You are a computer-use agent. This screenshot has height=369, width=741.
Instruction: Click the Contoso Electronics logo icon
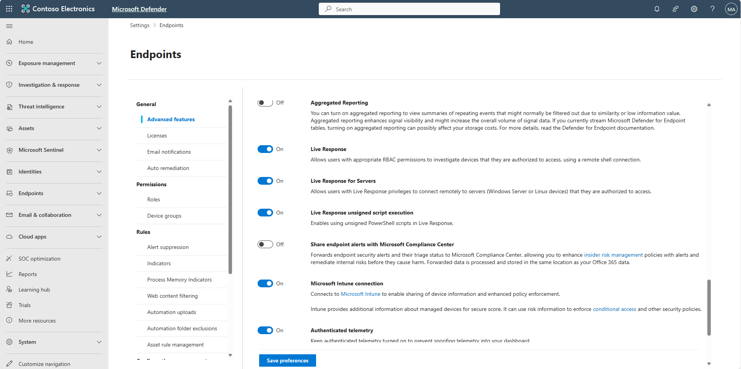(x=26, y=9)
